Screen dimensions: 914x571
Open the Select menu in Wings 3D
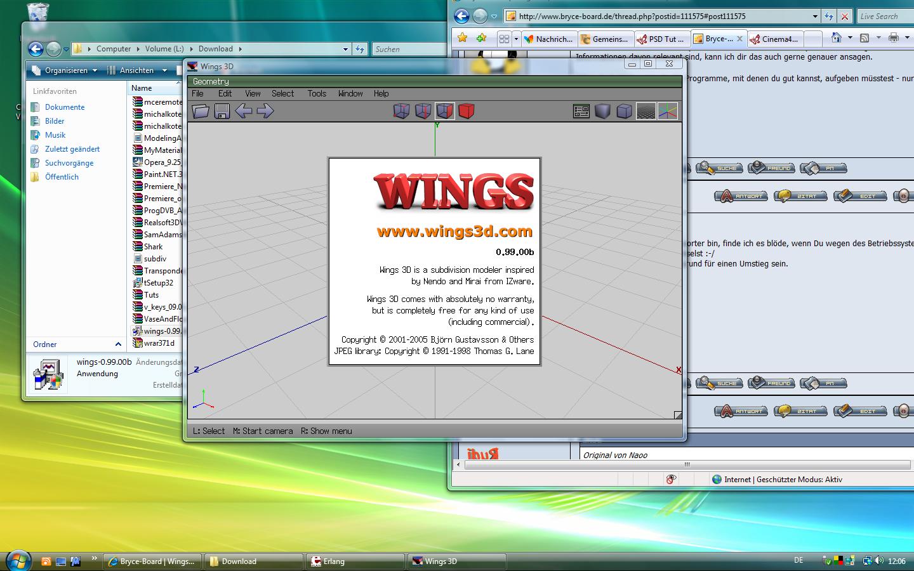(282, 93)
